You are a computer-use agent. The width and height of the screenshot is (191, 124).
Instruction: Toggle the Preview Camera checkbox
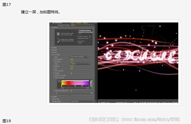(90, 36)
